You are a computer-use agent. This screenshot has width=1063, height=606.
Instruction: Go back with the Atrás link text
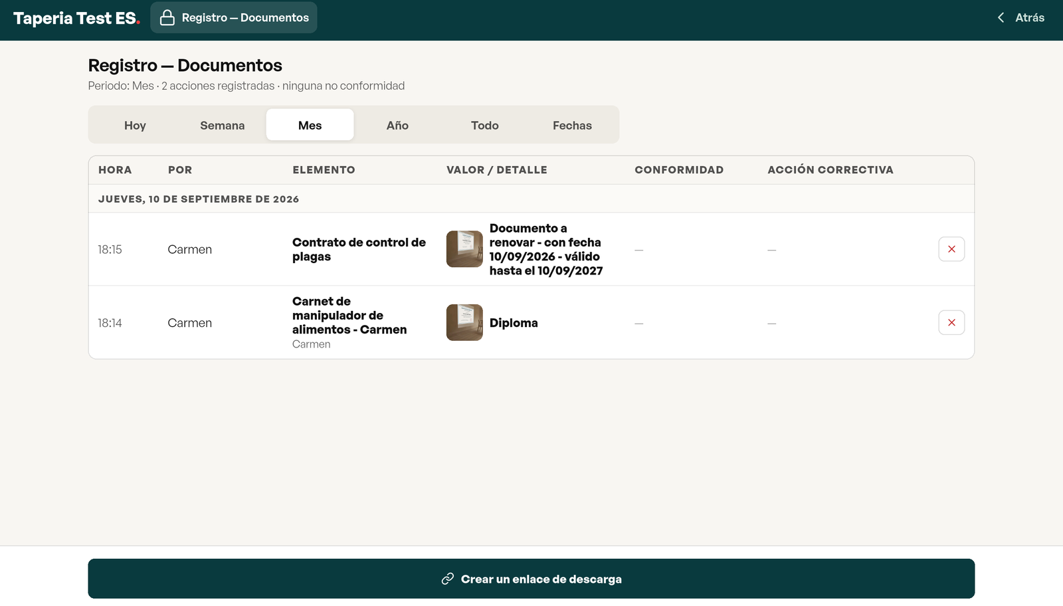click(1030, 18)
